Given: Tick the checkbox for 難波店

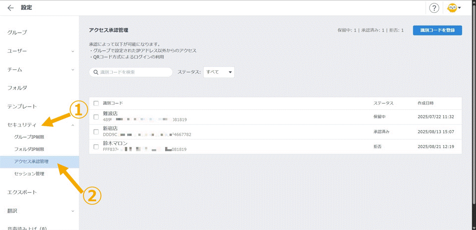Looking at the screenshot, I should [x=96, y=116].
